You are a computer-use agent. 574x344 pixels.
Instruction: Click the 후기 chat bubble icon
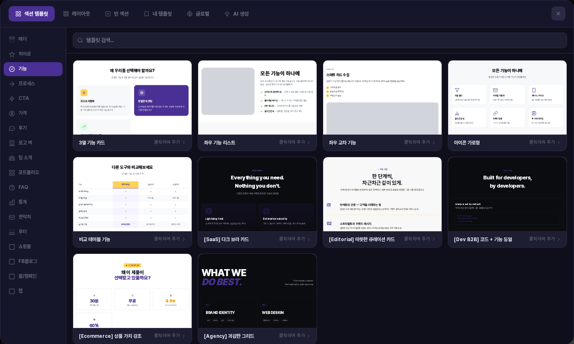pos(12,128)
